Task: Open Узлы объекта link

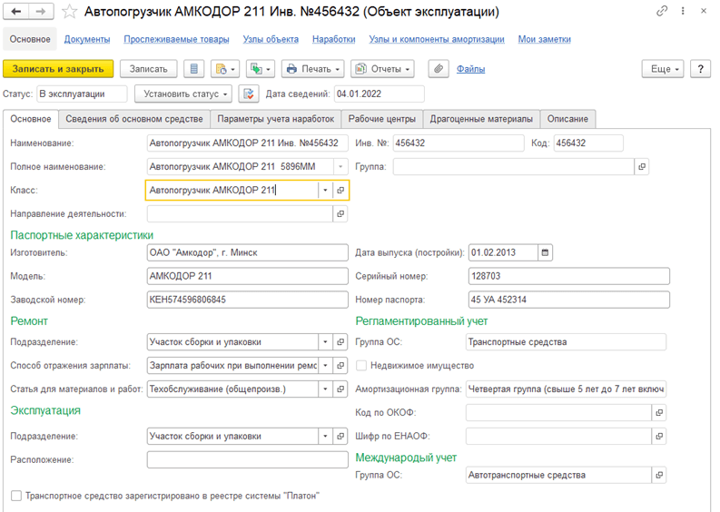Action: pos(271,40)
